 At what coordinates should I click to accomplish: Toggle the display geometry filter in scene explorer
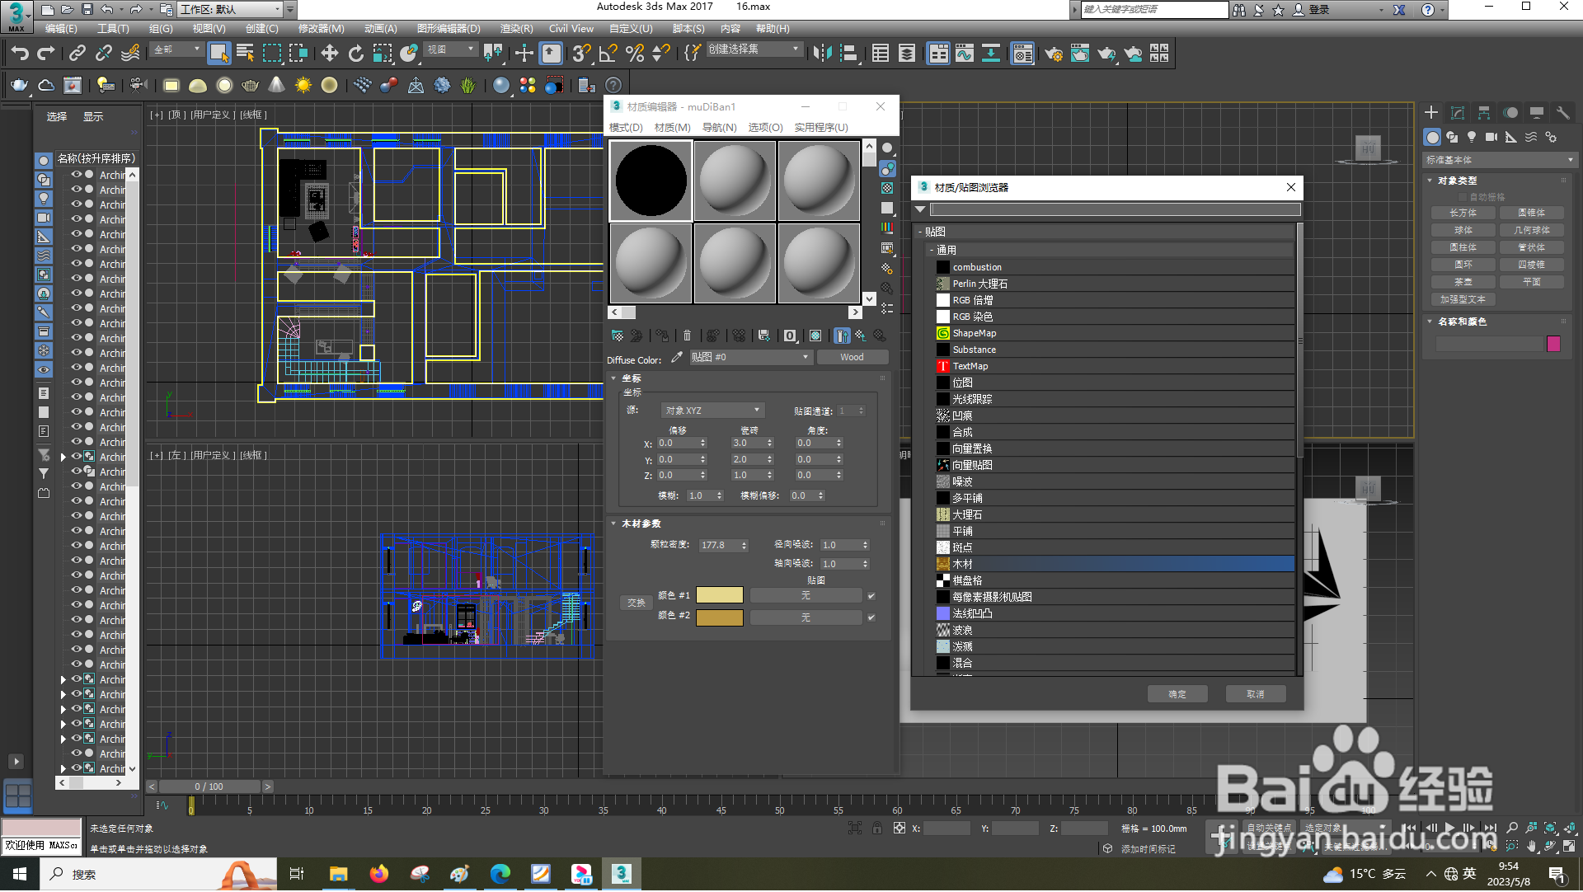(44, 161)
